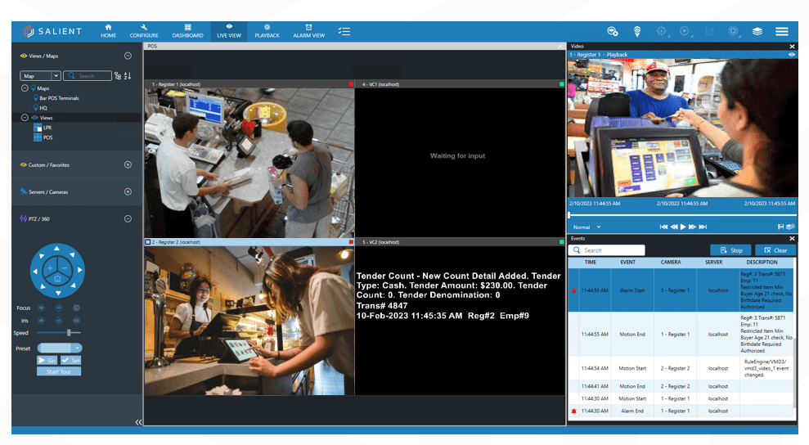The width and height of the screenshot is (809, 445).
Task: Click the tree hierarchy icon beside search
Action: [117, 76]
